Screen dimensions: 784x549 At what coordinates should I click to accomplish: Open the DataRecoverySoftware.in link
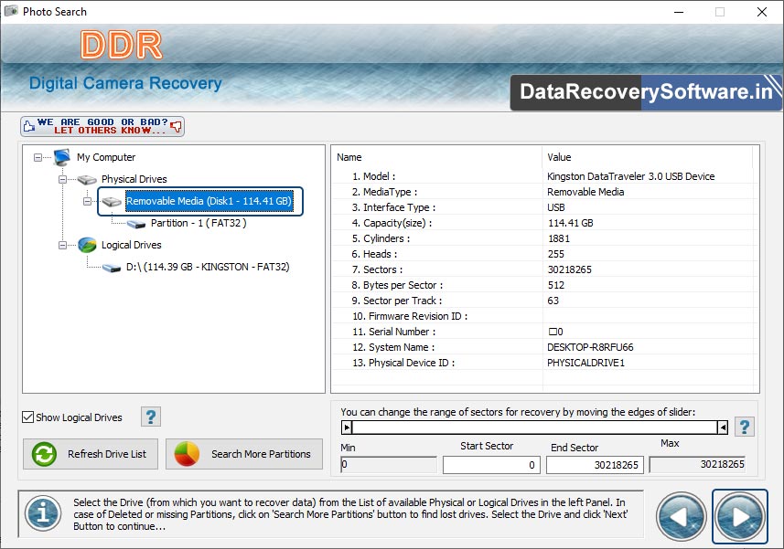pyautogui.click(x=646, y=92)
